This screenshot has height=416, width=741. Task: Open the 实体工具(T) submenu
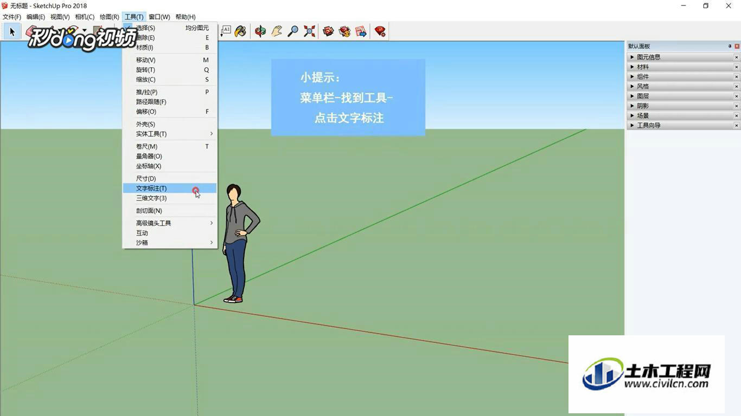pyautogui.click(x=170, y=134)
